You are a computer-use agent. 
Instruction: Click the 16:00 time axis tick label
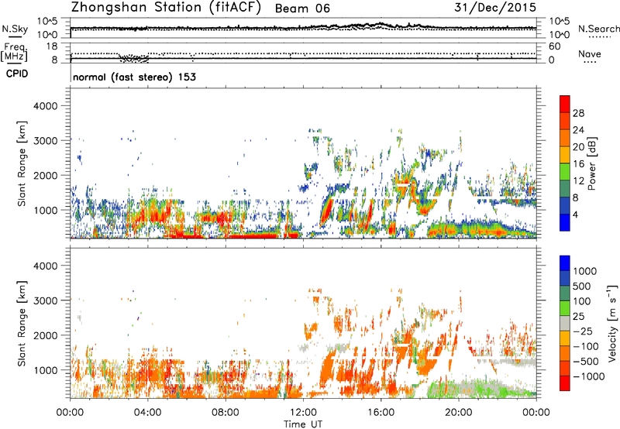pos(381,412)
